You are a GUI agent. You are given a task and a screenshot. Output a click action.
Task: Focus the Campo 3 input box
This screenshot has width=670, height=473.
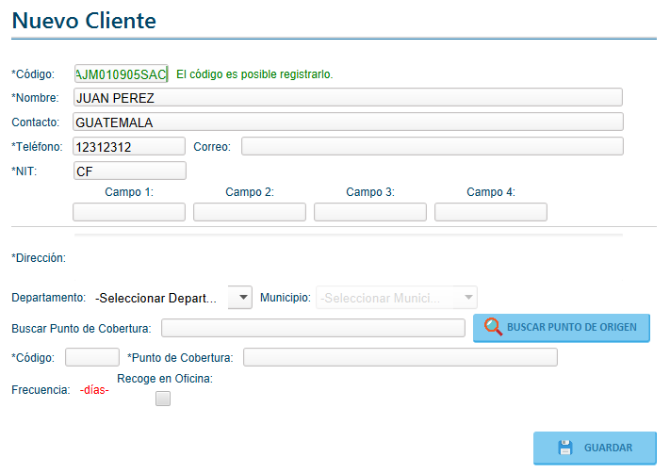point(370,212)
